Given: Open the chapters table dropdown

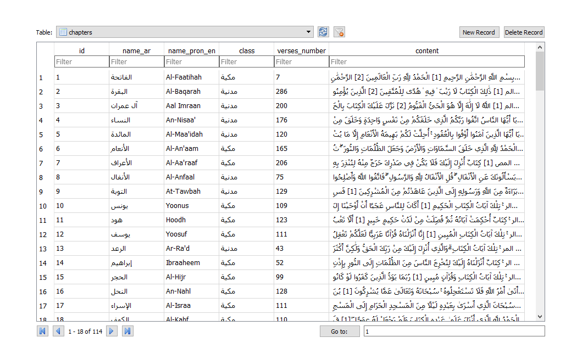Looking at the screenshot, I should [308, 32].
